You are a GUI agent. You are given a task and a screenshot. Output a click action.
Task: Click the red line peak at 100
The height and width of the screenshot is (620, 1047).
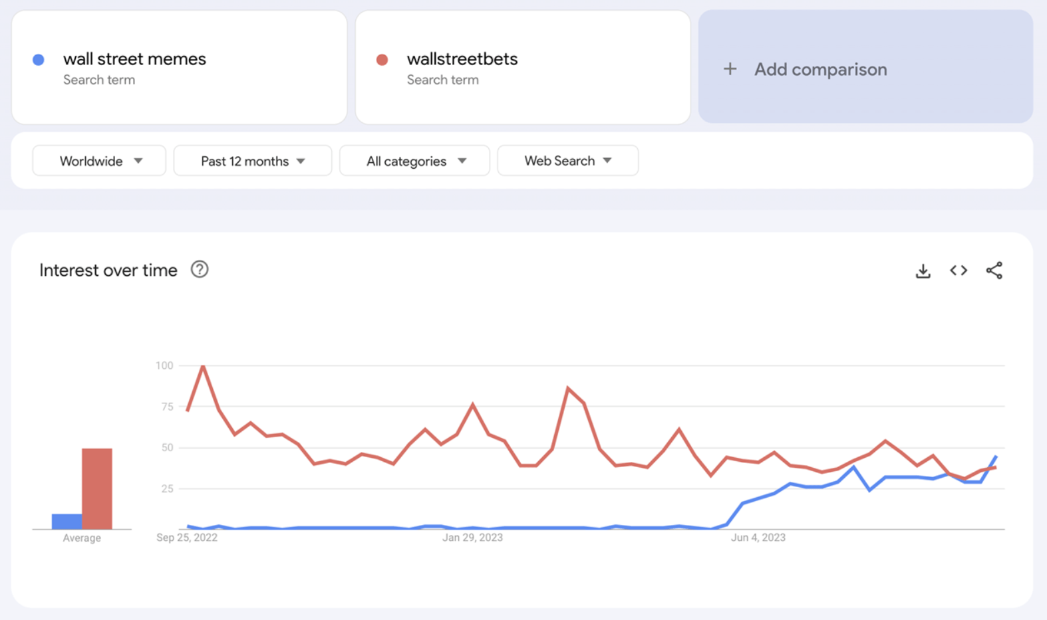pos(203,366)
